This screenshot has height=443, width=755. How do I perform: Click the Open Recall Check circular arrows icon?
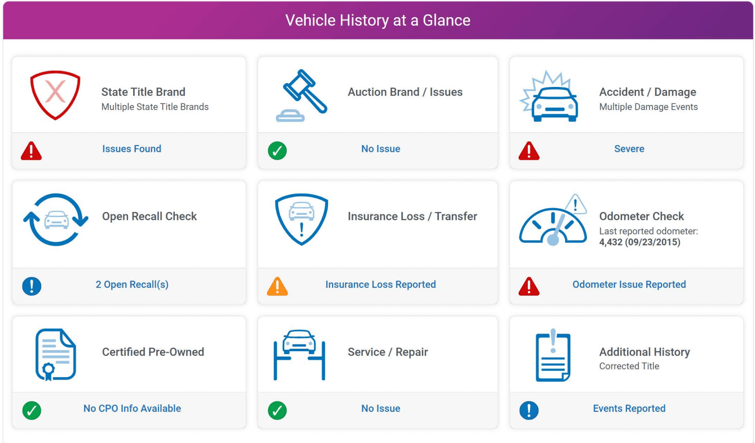56,220
